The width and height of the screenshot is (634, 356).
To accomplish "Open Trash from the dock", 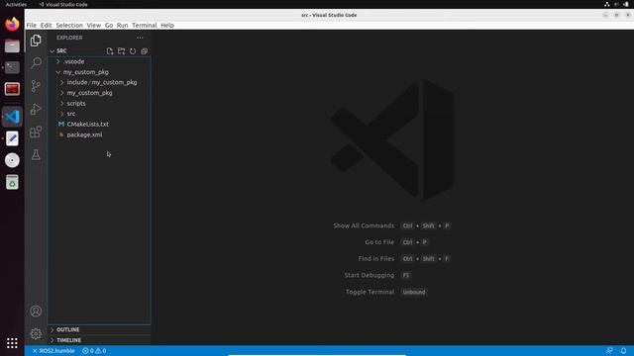I will [12, 182].
